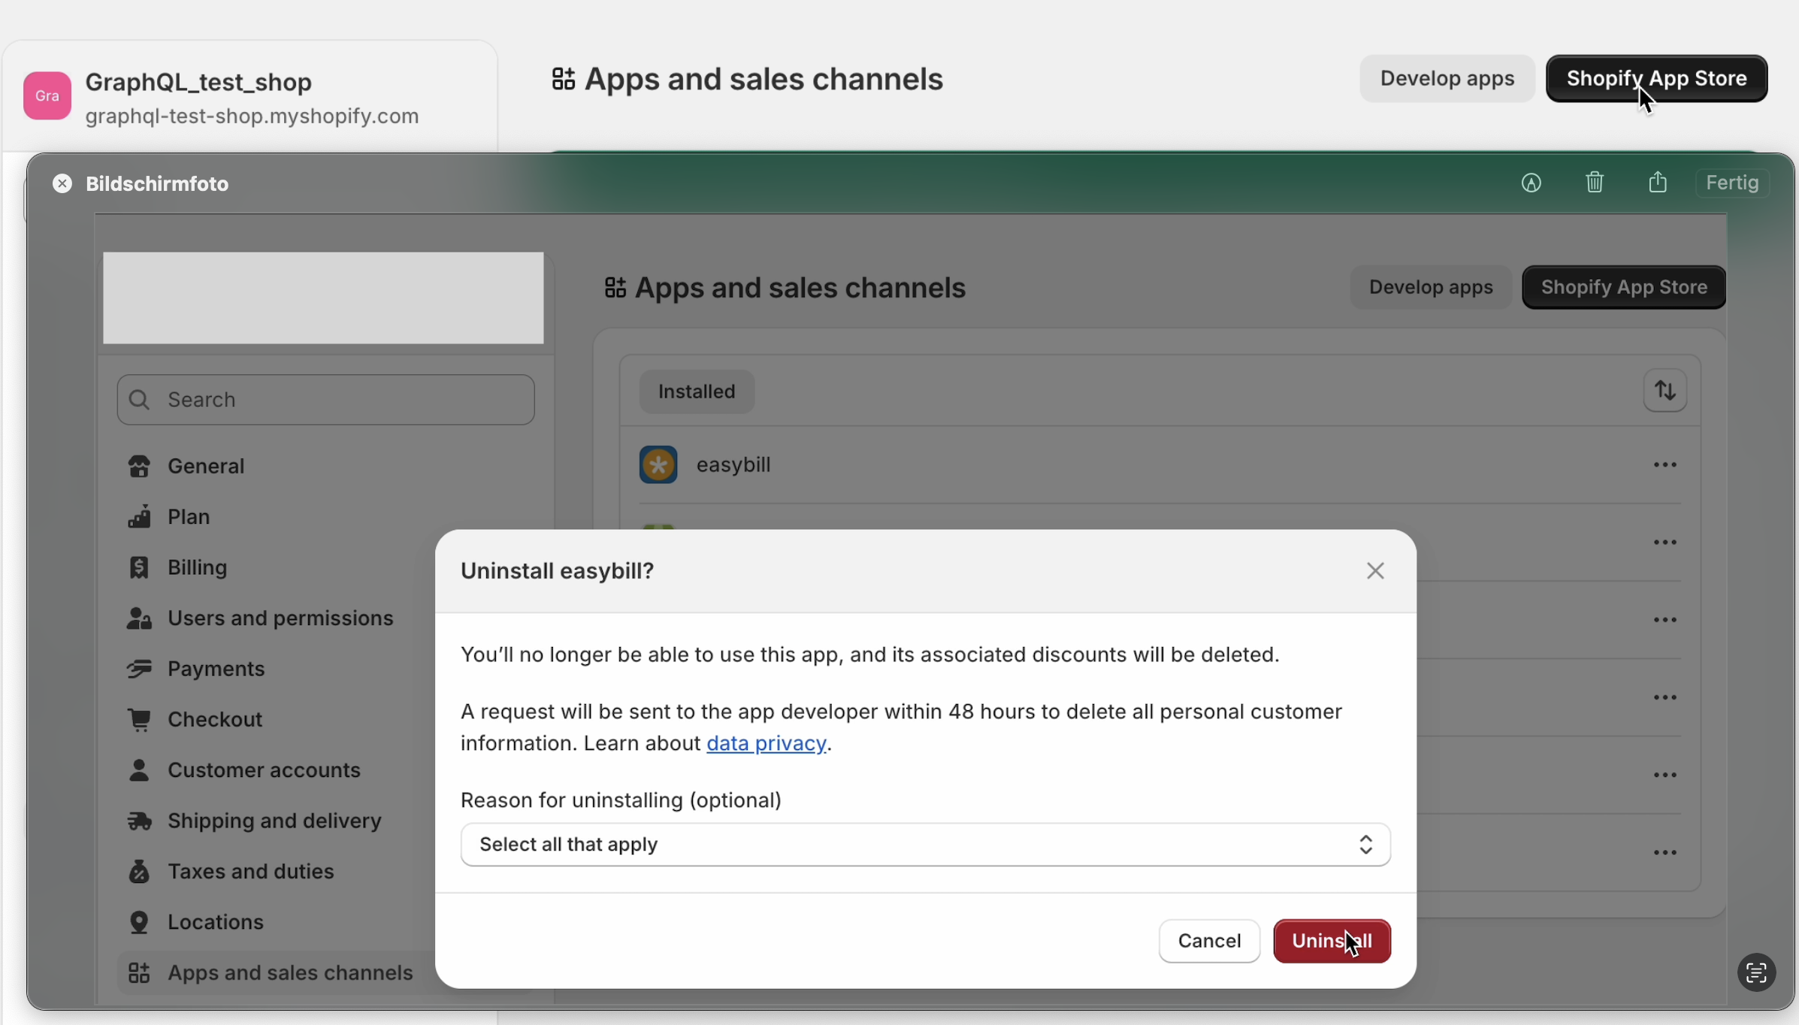Click the Locations pin icon
This screenshot has width=1799, height=1025.
tap(139, 922)
